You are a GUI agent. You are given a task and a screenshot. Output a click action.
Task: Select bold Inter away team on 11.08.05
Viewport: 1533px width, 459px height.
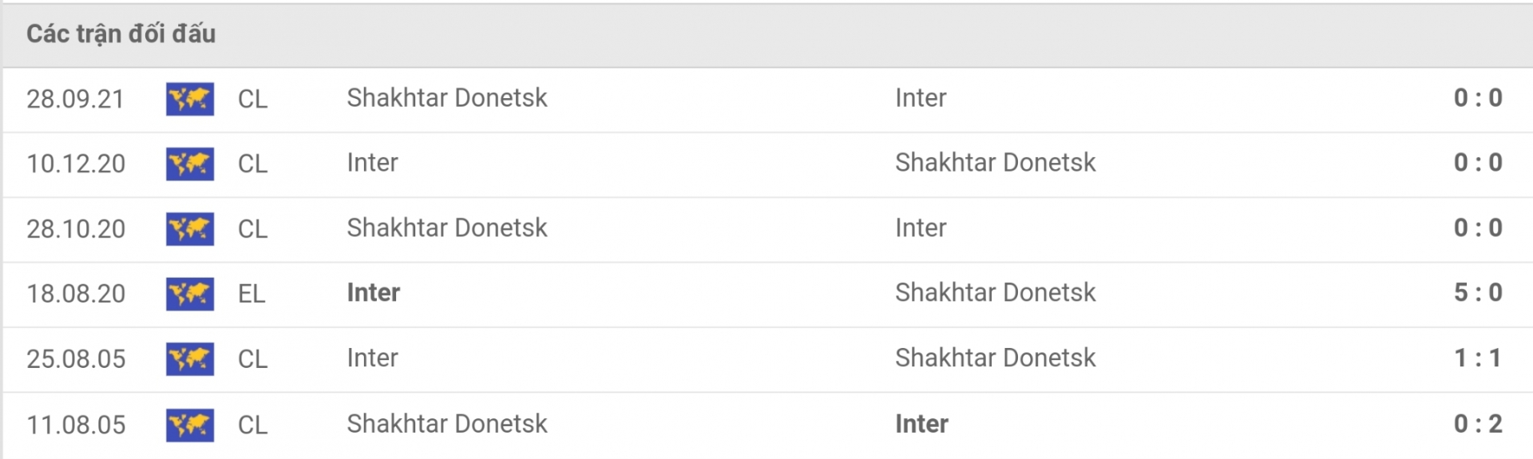[922, 424]
